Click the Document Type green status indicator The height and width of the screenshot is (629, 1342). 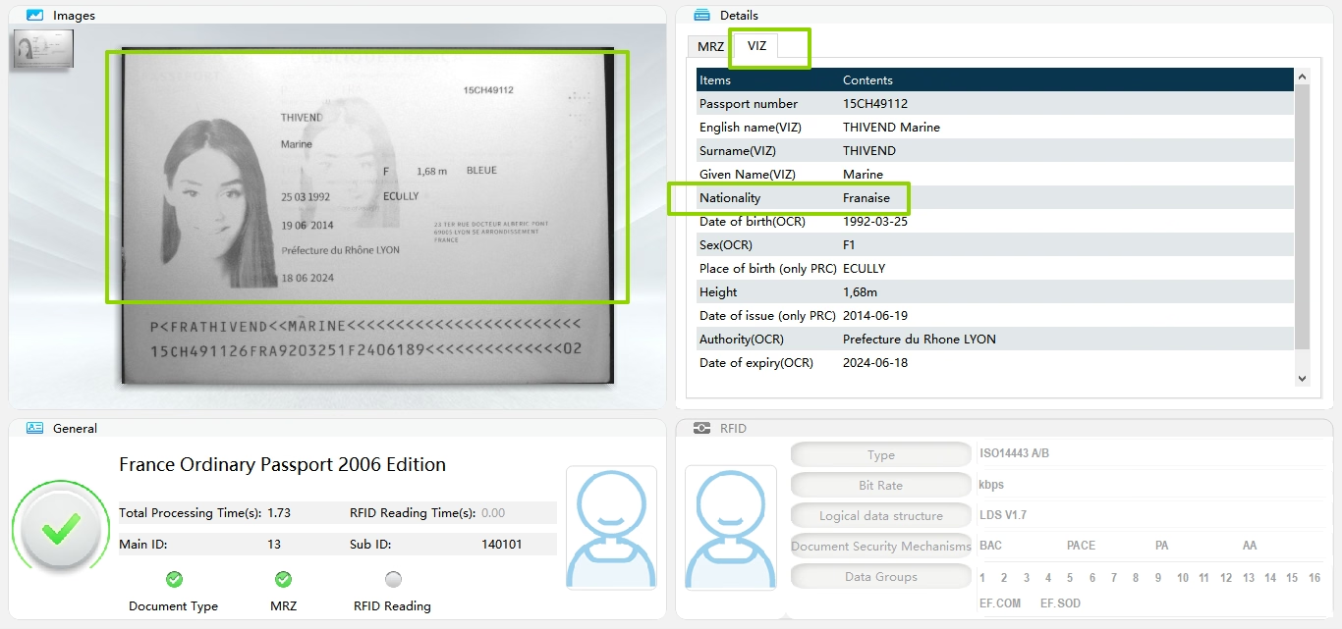pos(174,579)
